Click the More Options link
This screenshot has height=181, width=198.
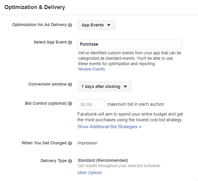[90, 173]
